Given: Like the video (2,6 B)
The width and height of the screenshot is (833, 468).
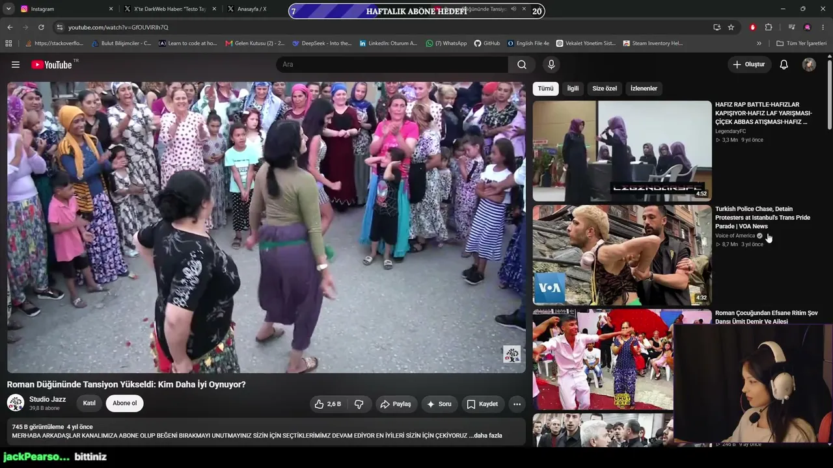Looking at the screenshot, I should [328, 404].
